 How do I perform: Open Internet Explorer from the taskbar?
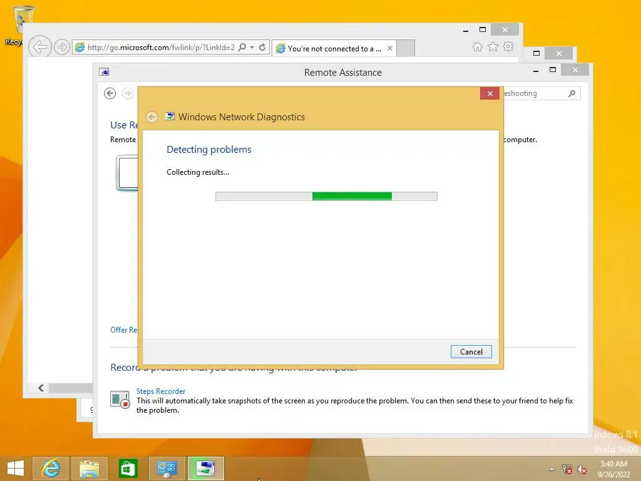(x=51, y=468)
